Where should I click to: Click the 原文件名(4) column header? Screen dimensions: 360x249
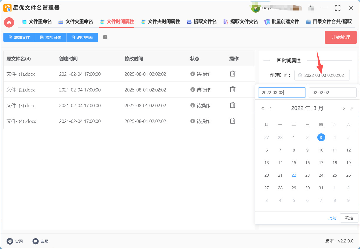[x=19, y=59]
